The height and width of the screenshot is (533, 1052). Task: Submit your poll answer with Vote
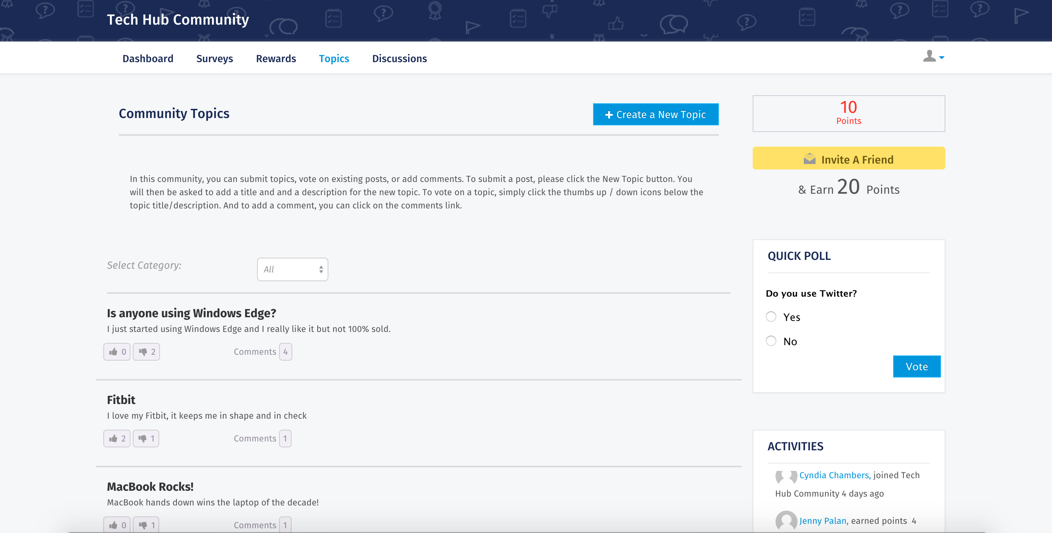tap(916, 366)
